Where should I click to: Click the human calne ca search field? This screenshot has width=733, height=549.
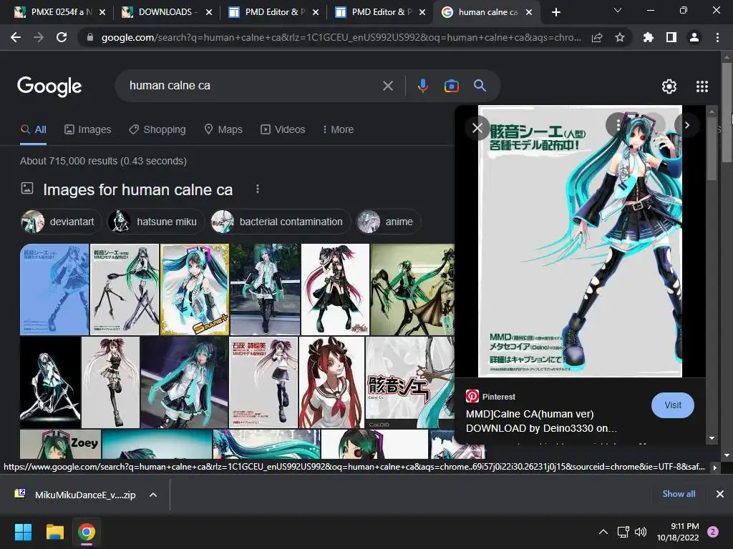point(253,86)
